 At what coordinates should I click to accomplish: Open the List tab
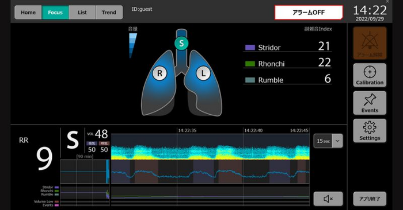point(82,12)
